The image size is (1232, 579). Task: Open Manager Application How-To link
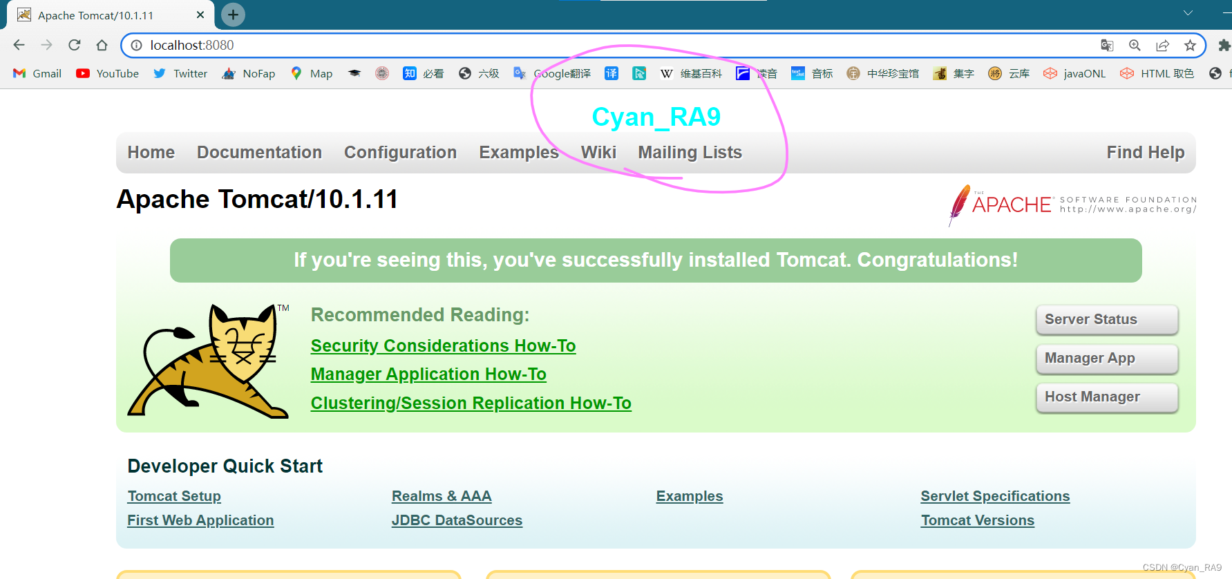pyautogui.click(x=428, y=374)
